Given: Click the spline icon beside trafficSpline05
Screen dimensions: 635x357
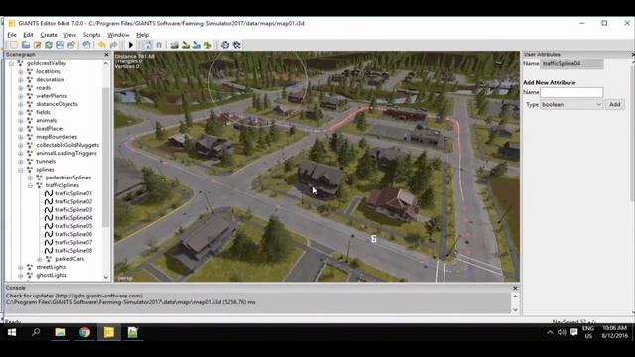Looking at the screenshot, I should (49, 226).
